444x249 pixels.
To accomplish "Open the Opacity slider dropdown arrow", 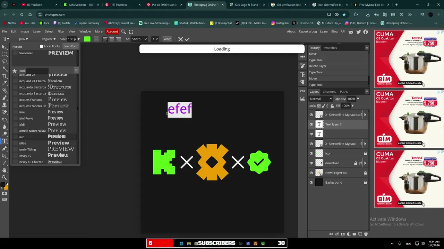I will point(358,99).
